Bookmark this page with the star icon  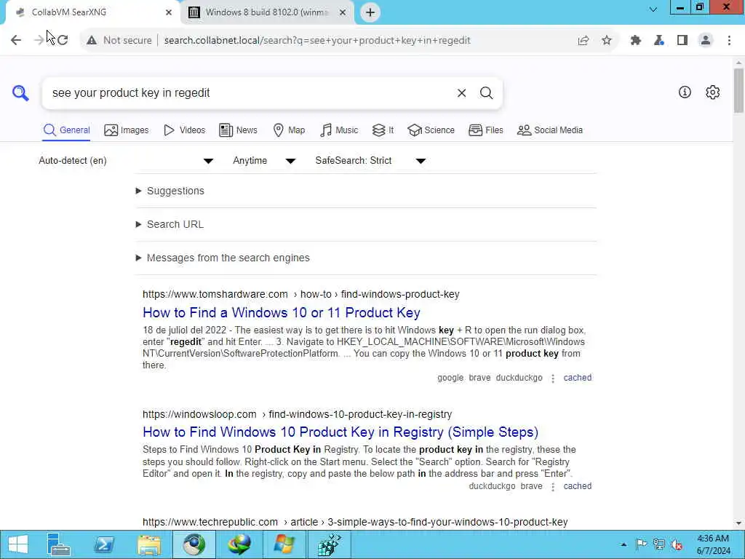[607, 41]
